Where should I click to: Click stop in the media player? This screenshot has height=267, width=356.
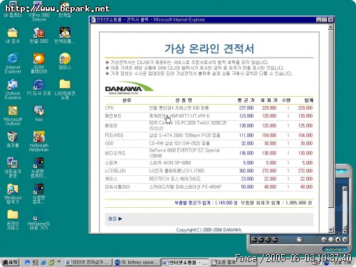click(261, 240)
